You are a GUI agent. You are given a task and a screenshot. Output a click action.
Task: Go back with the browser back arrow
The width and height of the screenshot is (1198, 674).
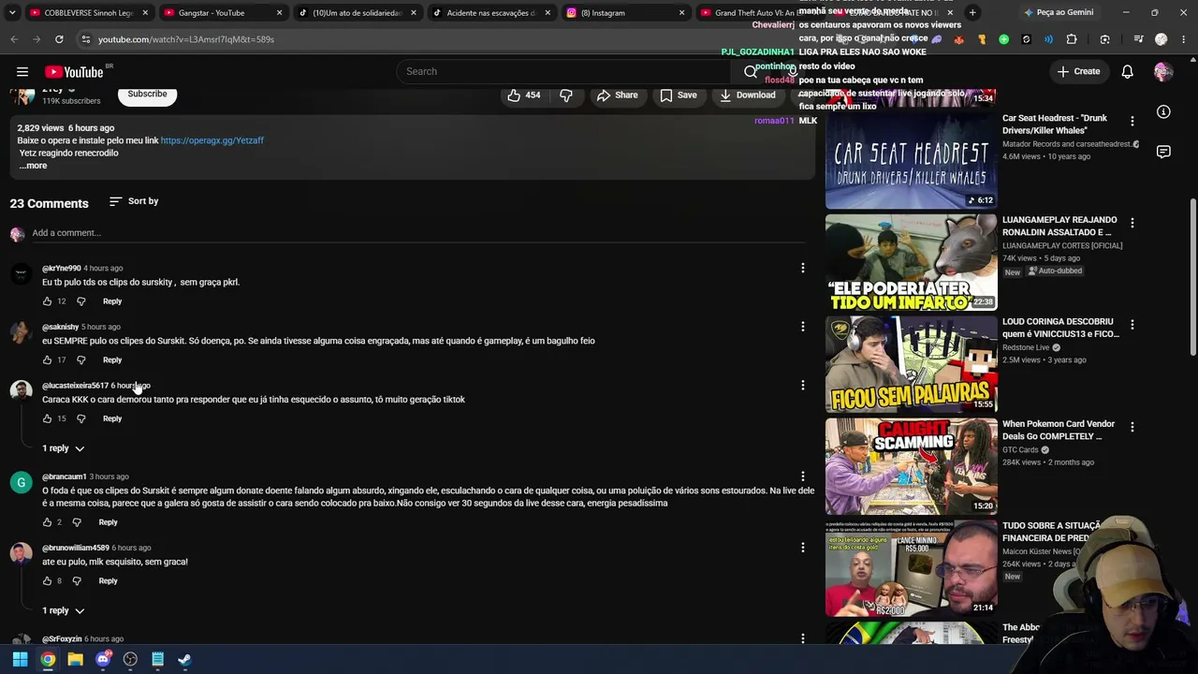pos(14,39)
